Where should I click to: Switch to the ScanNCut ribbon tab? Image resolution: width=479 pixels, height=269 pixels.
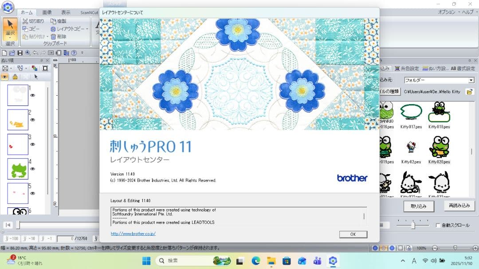(x=89, y=12)
